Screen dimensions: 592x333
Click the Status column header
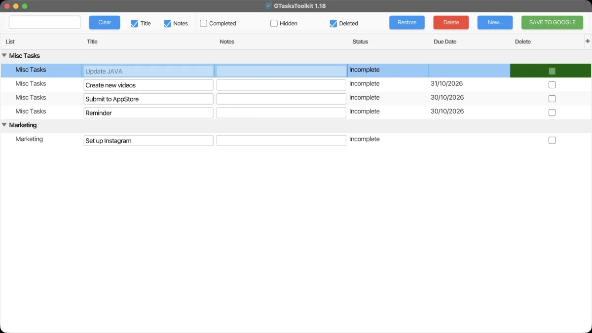[x=360, y=41]
